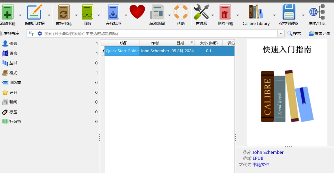Sort by Date (日期) column header

pyautogui.click(x=182, y=43)
